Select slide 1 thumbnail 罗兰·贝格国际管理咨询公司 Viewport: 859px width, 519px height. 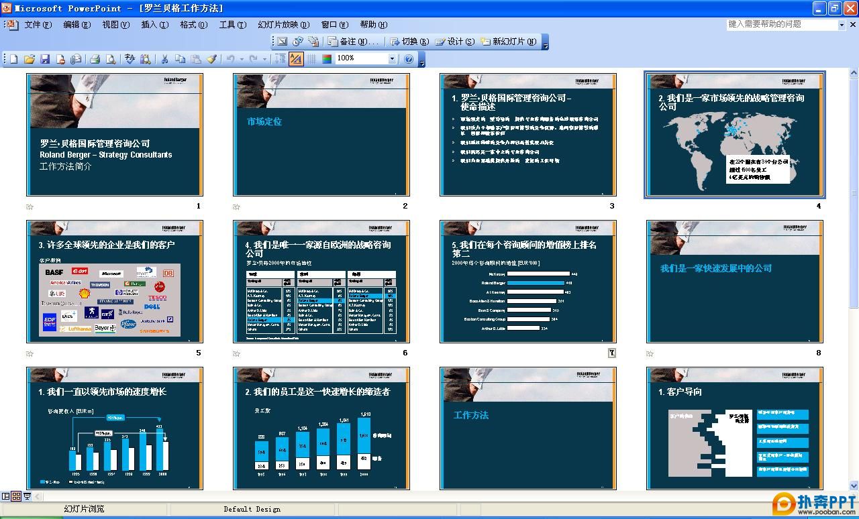(115, 135)
